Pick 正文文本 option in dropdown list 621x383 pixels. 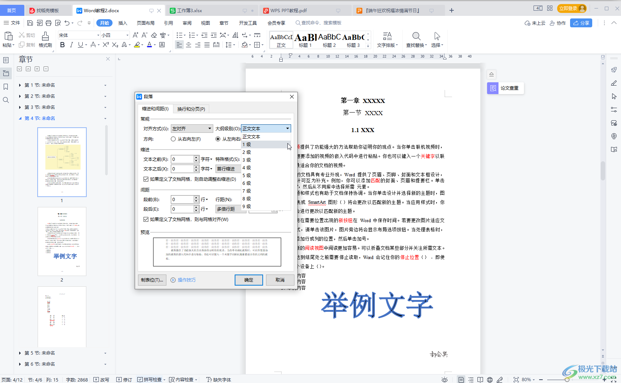click(266, 137)
